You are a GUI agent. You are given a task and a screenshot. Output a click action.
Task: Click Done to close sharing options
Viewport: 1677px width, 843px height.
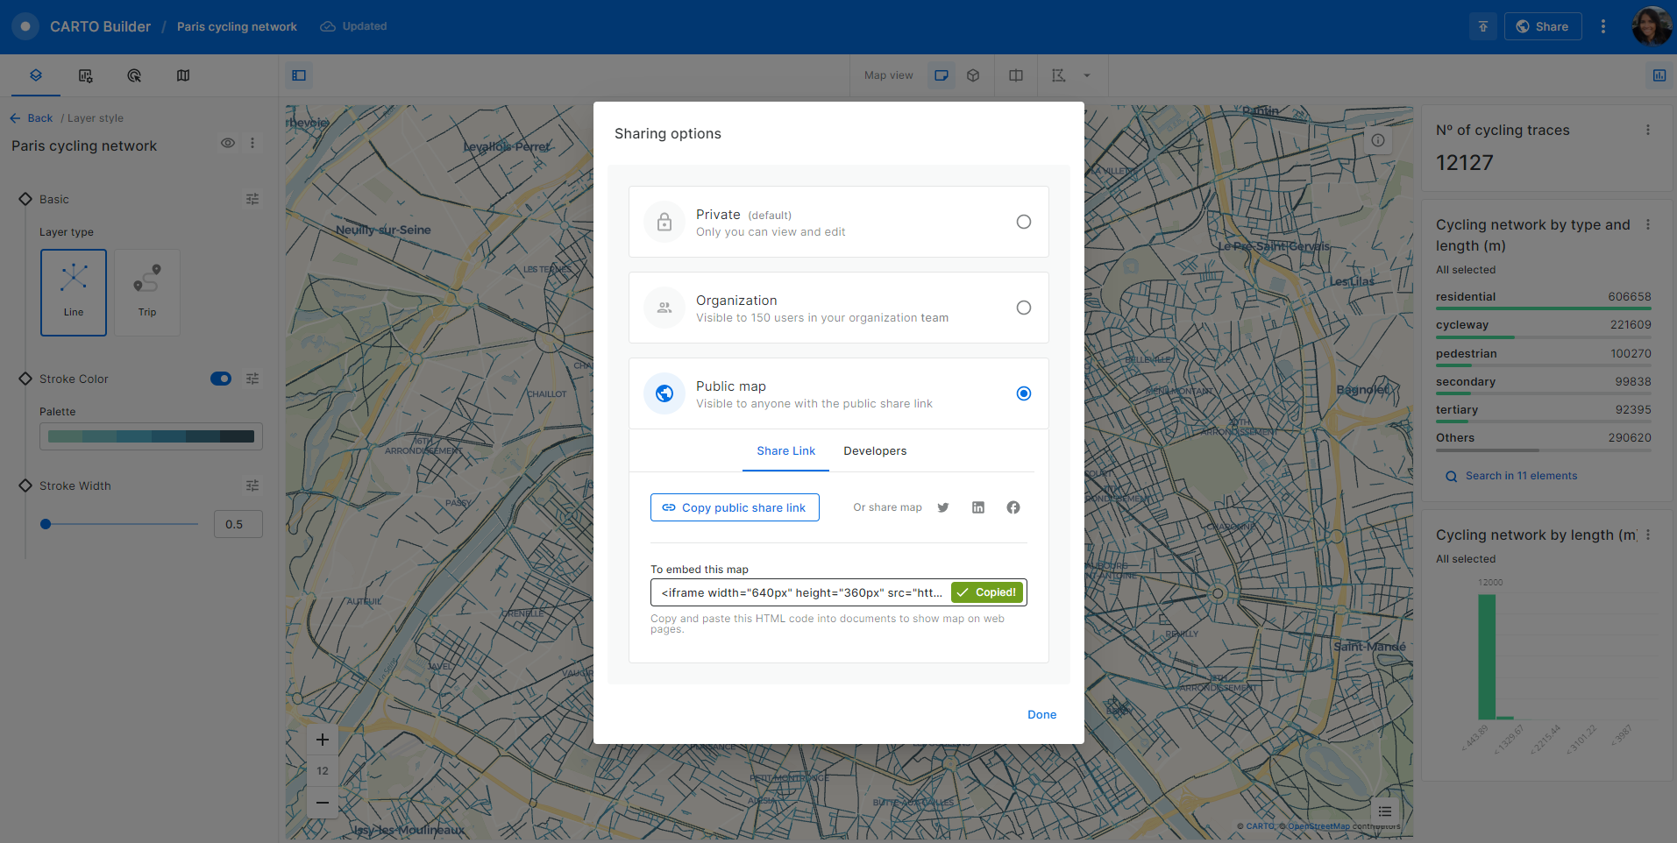click(x=1041, y=715)
